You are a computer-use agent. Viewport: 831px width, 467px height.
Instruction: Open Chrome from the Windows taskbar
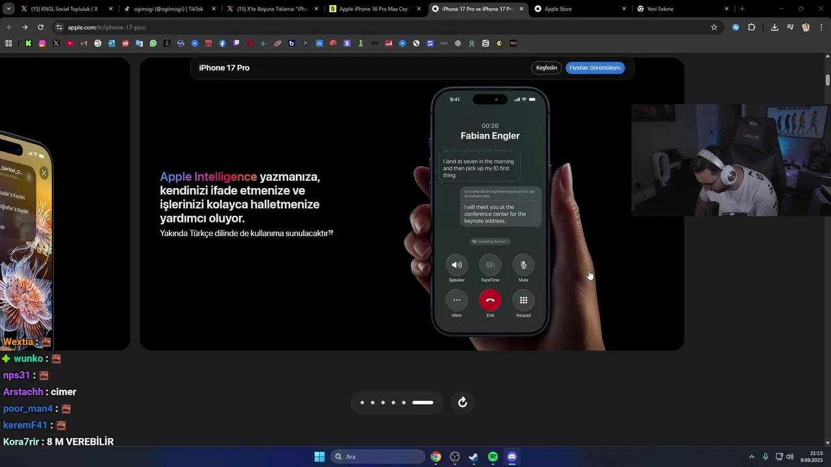coord(436,457)
